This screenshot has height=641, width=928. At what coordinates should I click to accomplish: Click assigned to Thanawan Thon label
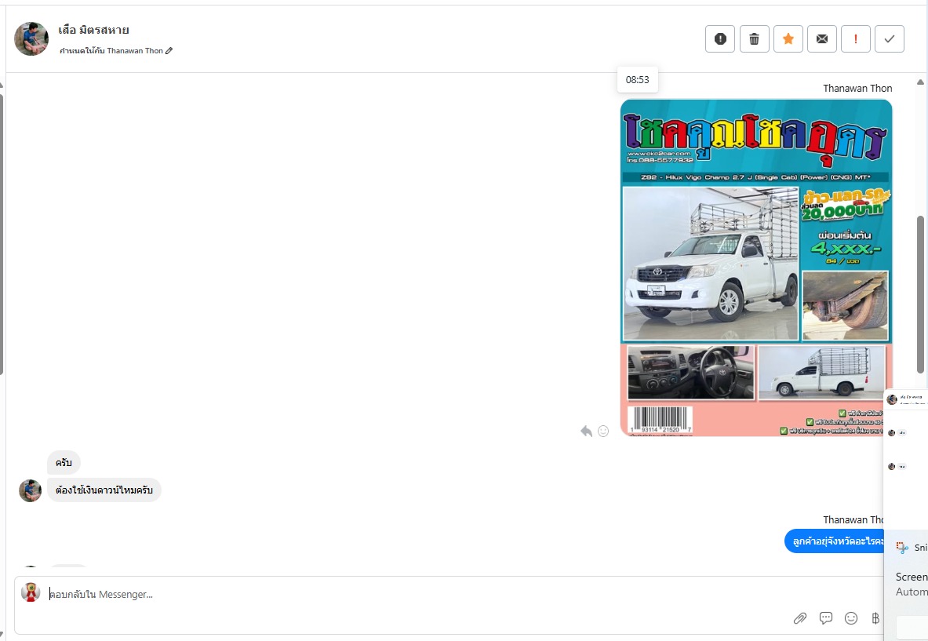tap(111, 51)
